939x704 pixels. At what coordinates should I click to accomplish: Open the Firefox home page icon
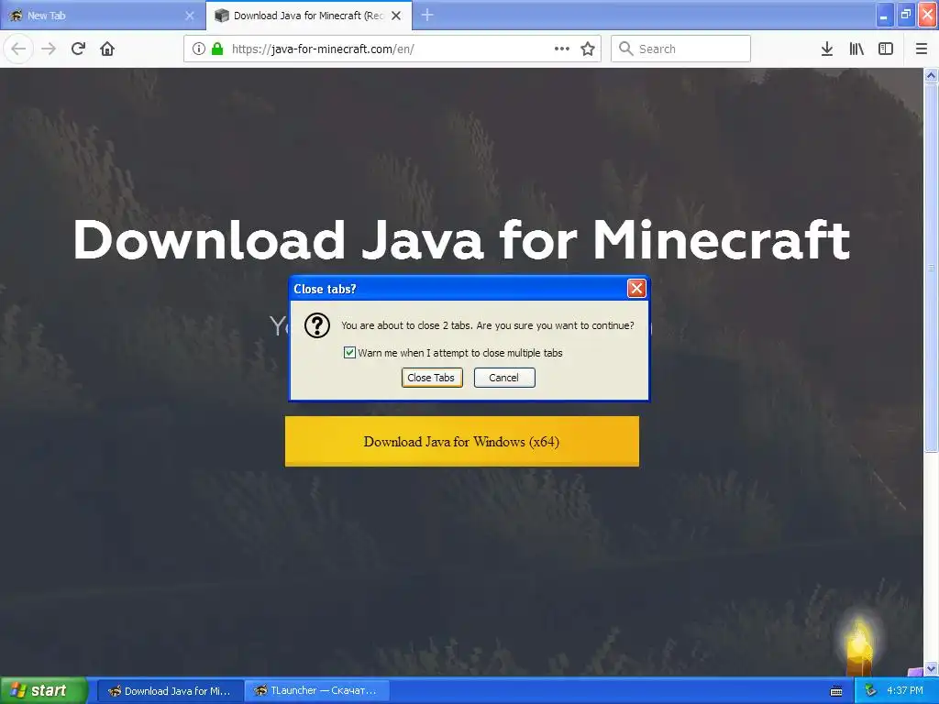pyautogui.click(x=107, y=49)
